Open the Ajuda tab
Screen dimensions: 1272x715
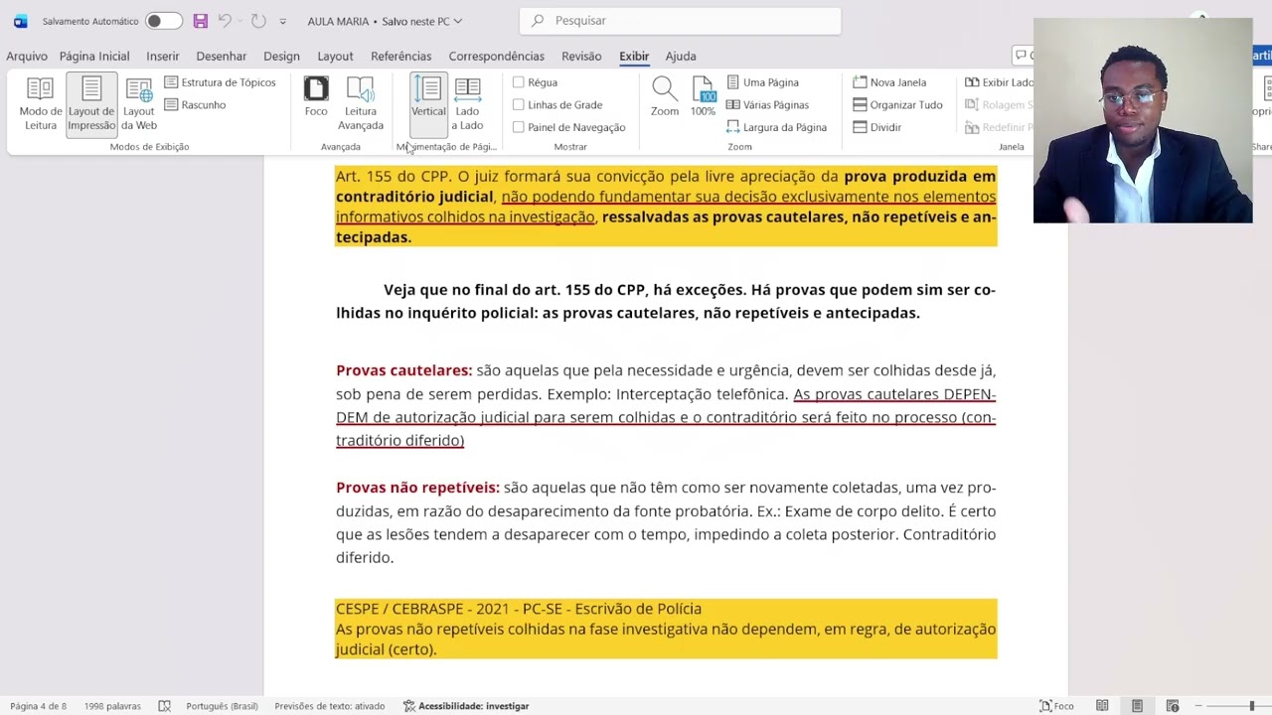681,57
